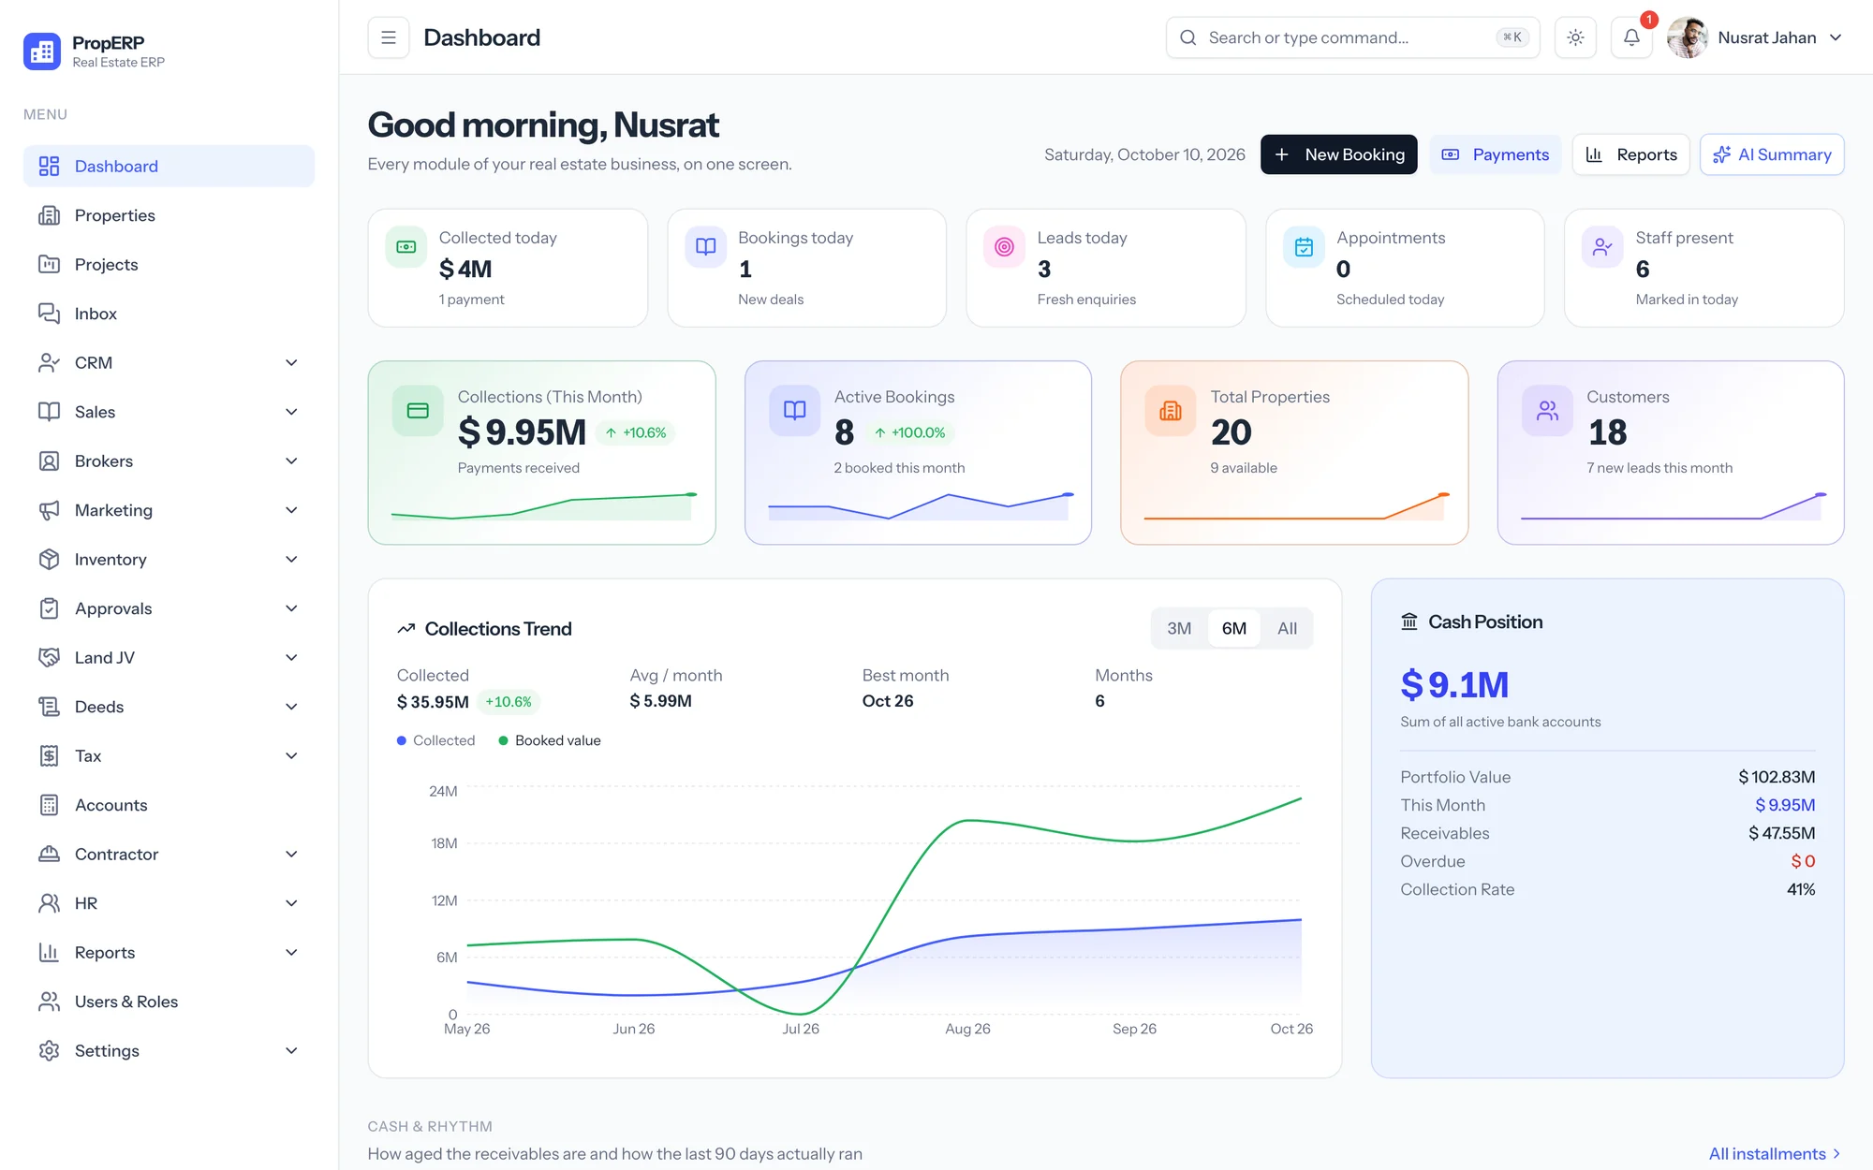Click the Sales book icon in the sidebar
Viewport: 1873px width, 1170px height.
click(x=49, y=412)
